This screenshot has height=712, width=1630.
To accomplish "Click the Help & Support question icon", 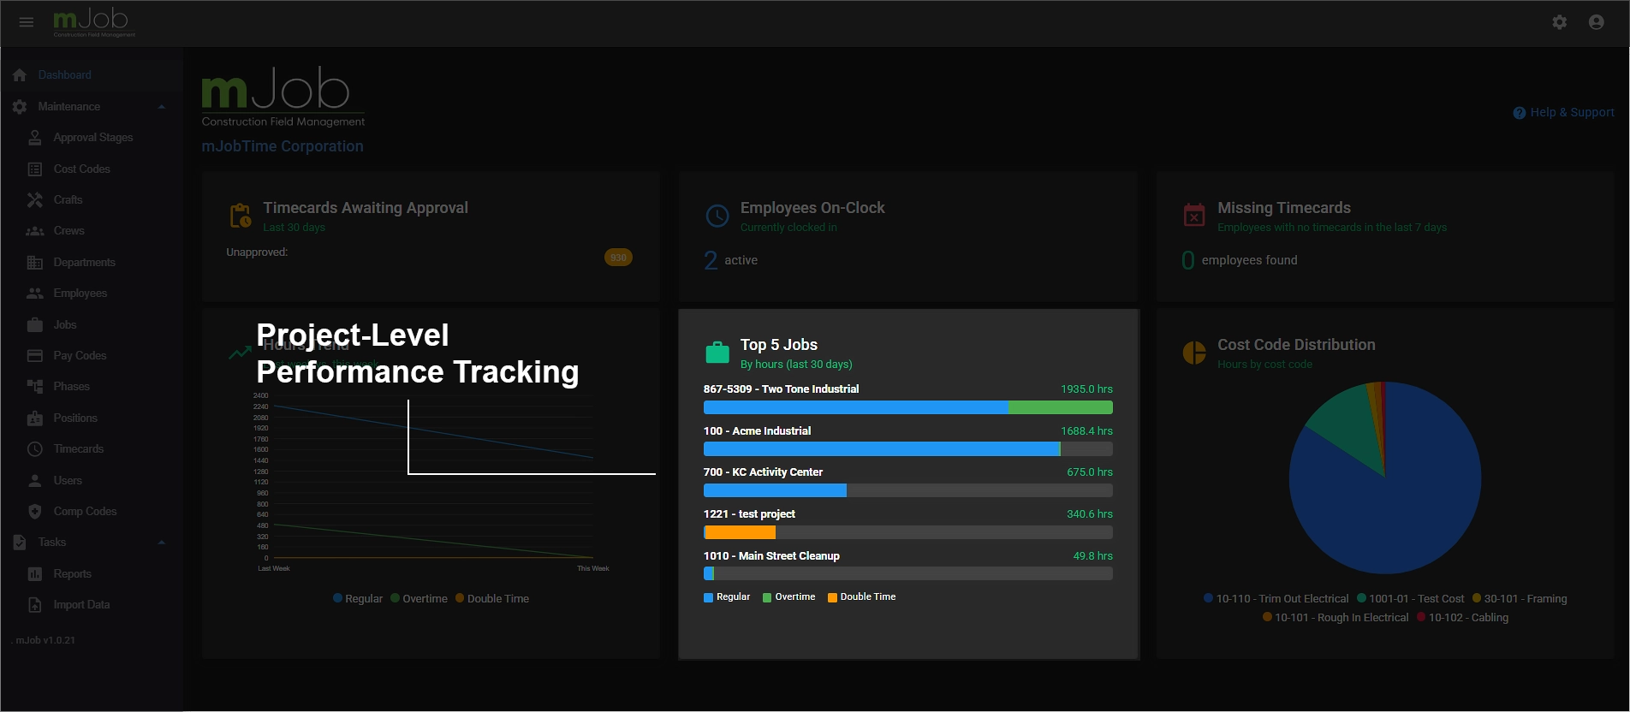I will (1520, 113).
